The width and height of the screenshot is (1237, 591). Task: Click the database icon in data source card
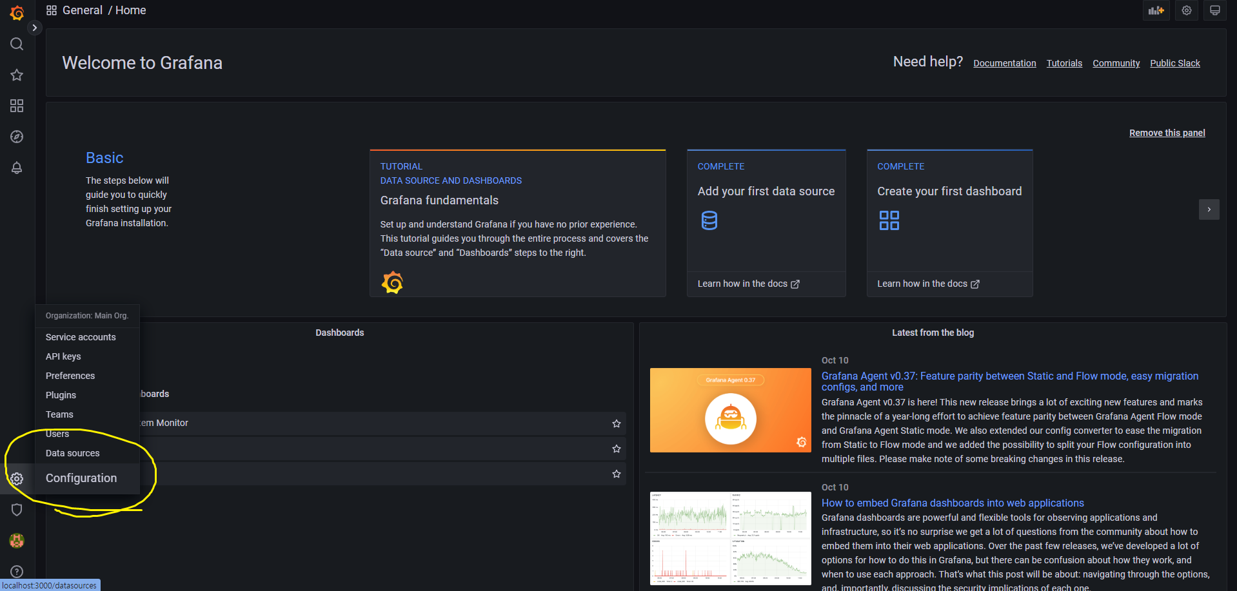coord(709,220)
